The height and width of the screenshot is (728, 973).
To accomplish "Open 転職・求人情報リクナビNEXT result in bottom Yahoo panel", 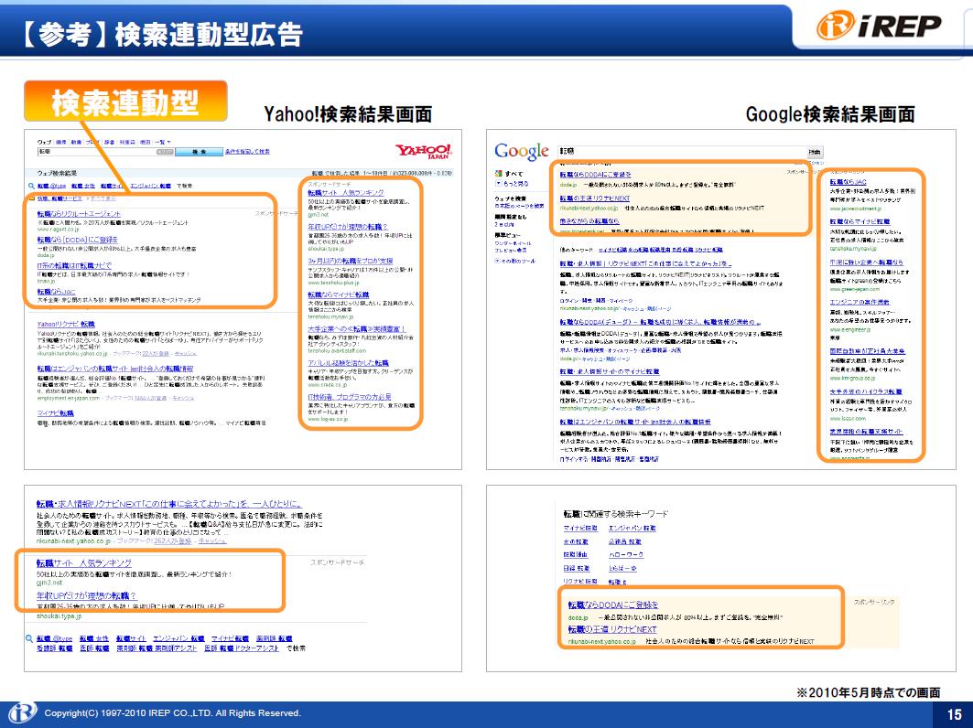I will pyautogui.click(x=168, y=504).
